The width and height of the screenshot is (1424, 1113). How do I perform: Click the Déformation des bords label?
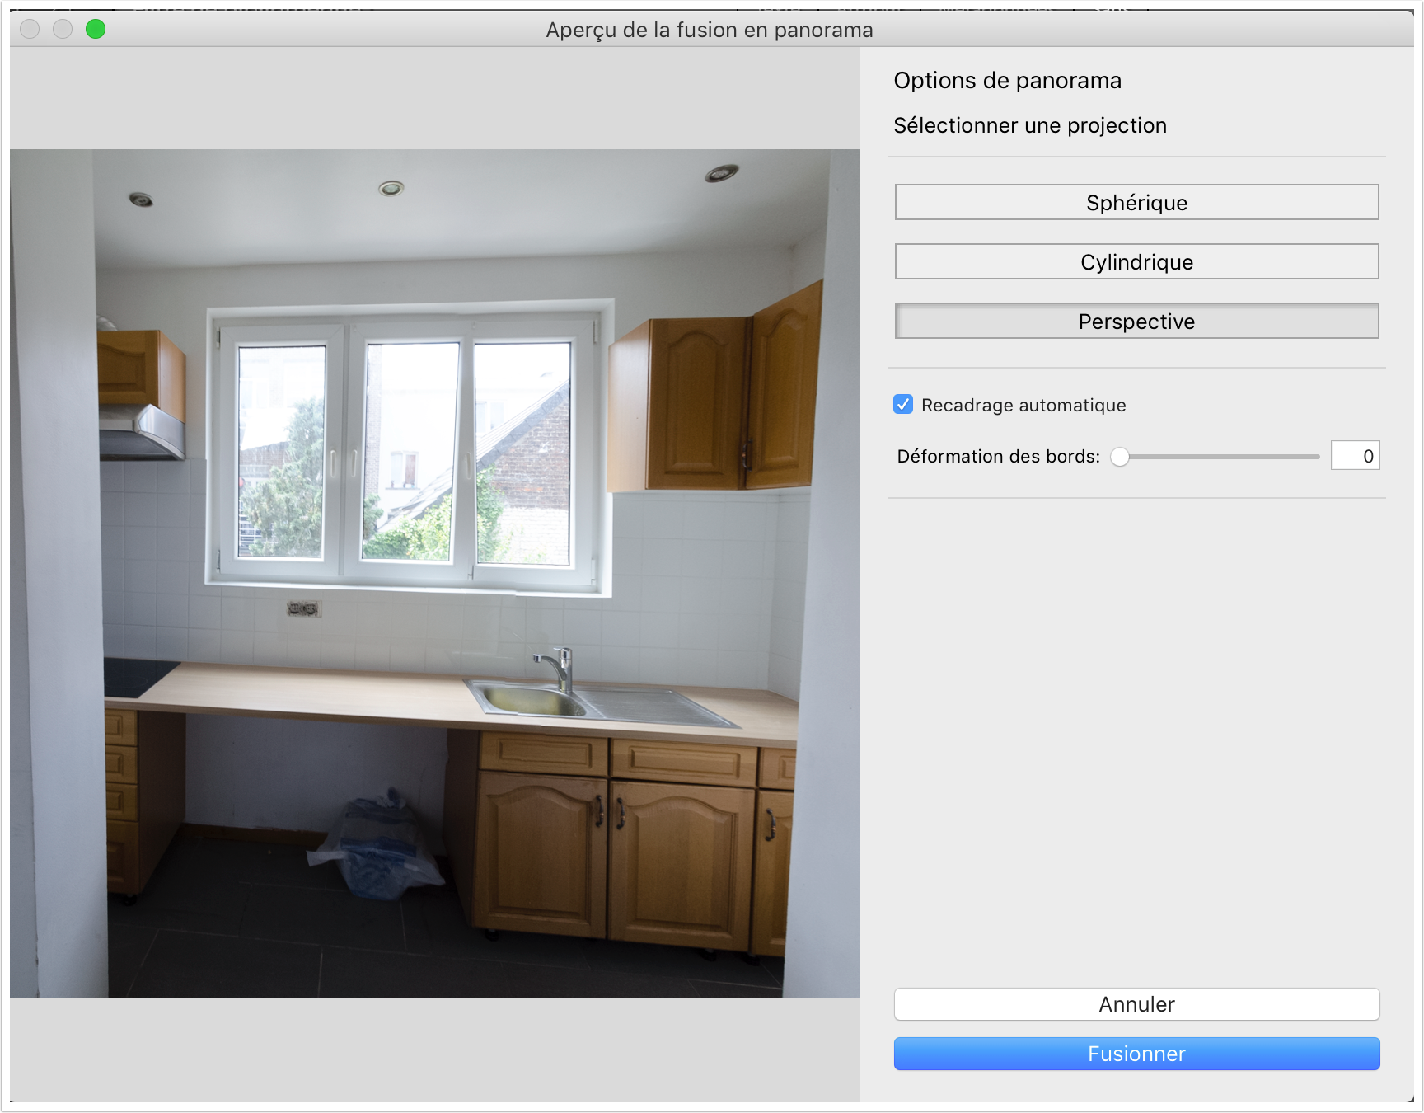[998, 457]
